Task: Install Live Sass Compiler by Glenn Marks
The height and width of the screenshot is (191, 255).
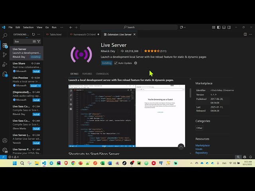Action: point(36,129)
